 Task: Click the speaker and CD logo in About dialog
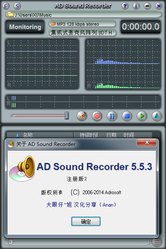coord(22,169)
